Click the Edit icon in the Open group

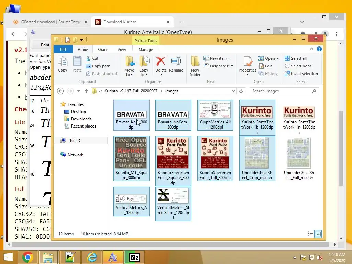[x=262, y=66]
